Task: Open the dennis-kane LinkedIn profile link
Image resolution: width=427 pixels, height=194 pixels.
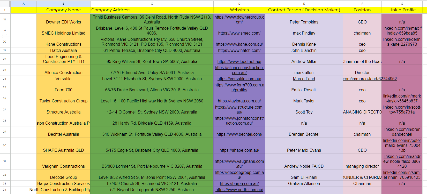Action: [x=402, y=42]
